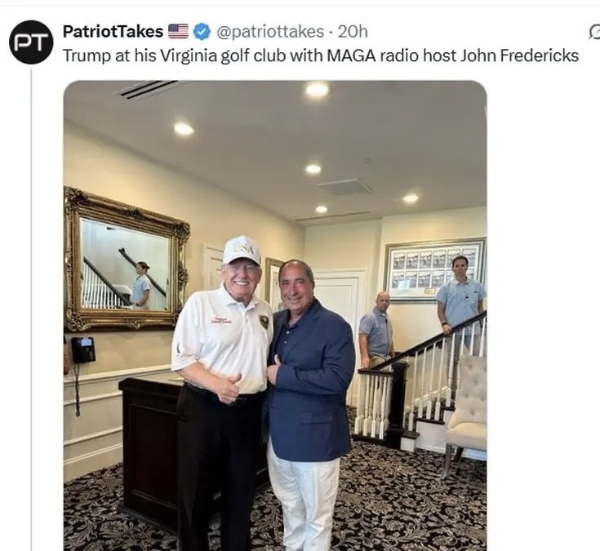Click the framed picture collage on wall
This screenshot has width=600, height=551.
[x=434, y=271]
